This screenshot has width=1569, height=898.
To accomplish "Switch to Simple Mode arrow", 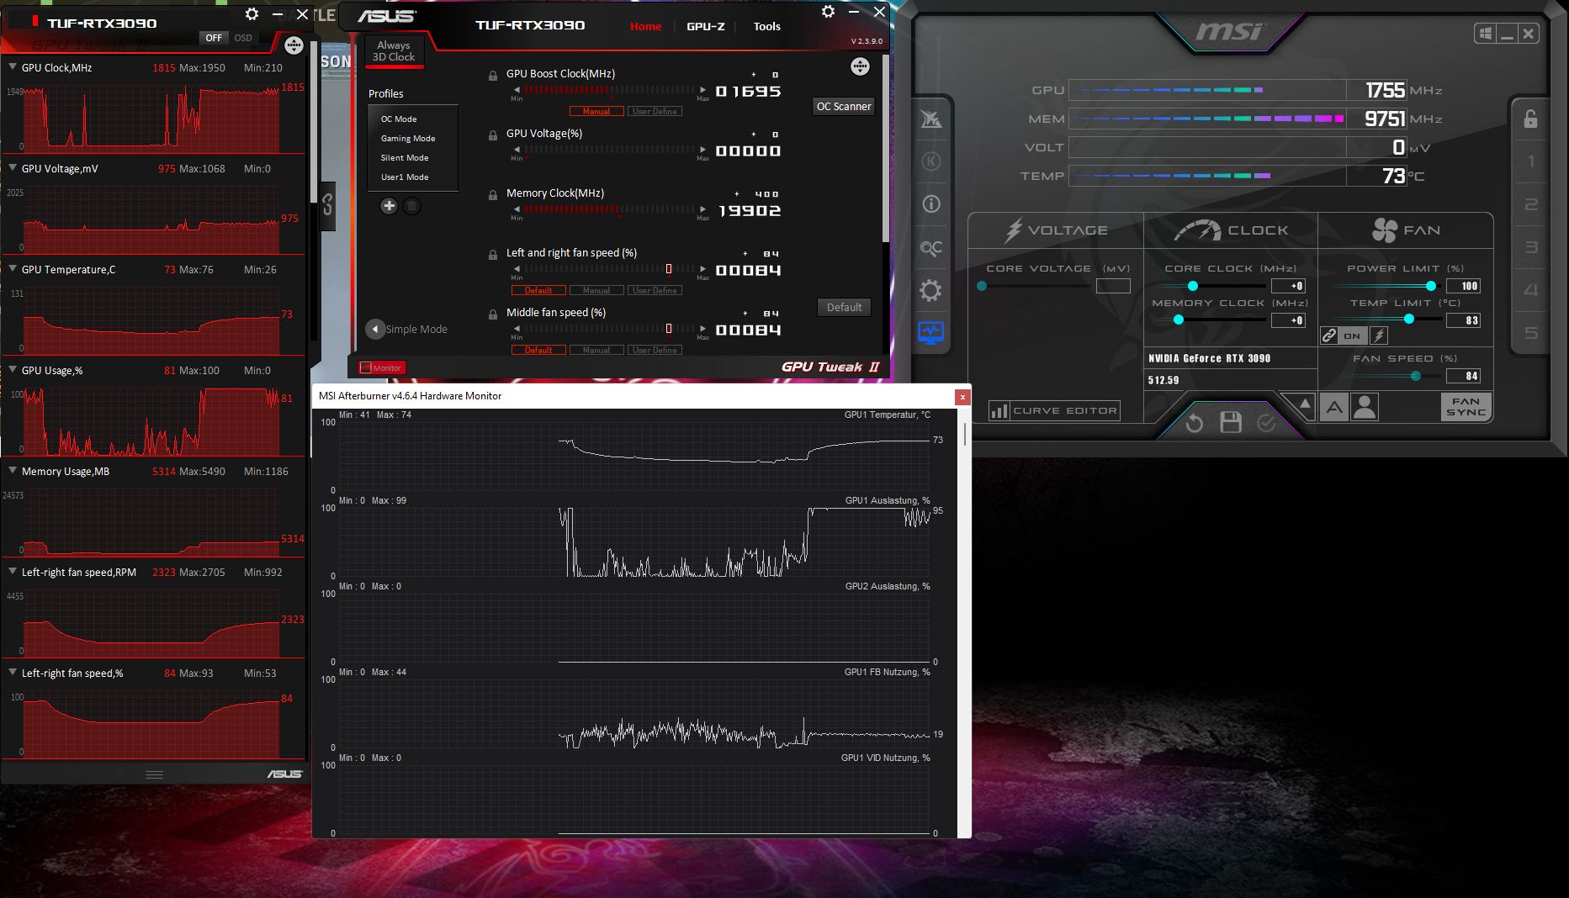I will (x=375, y=330).
